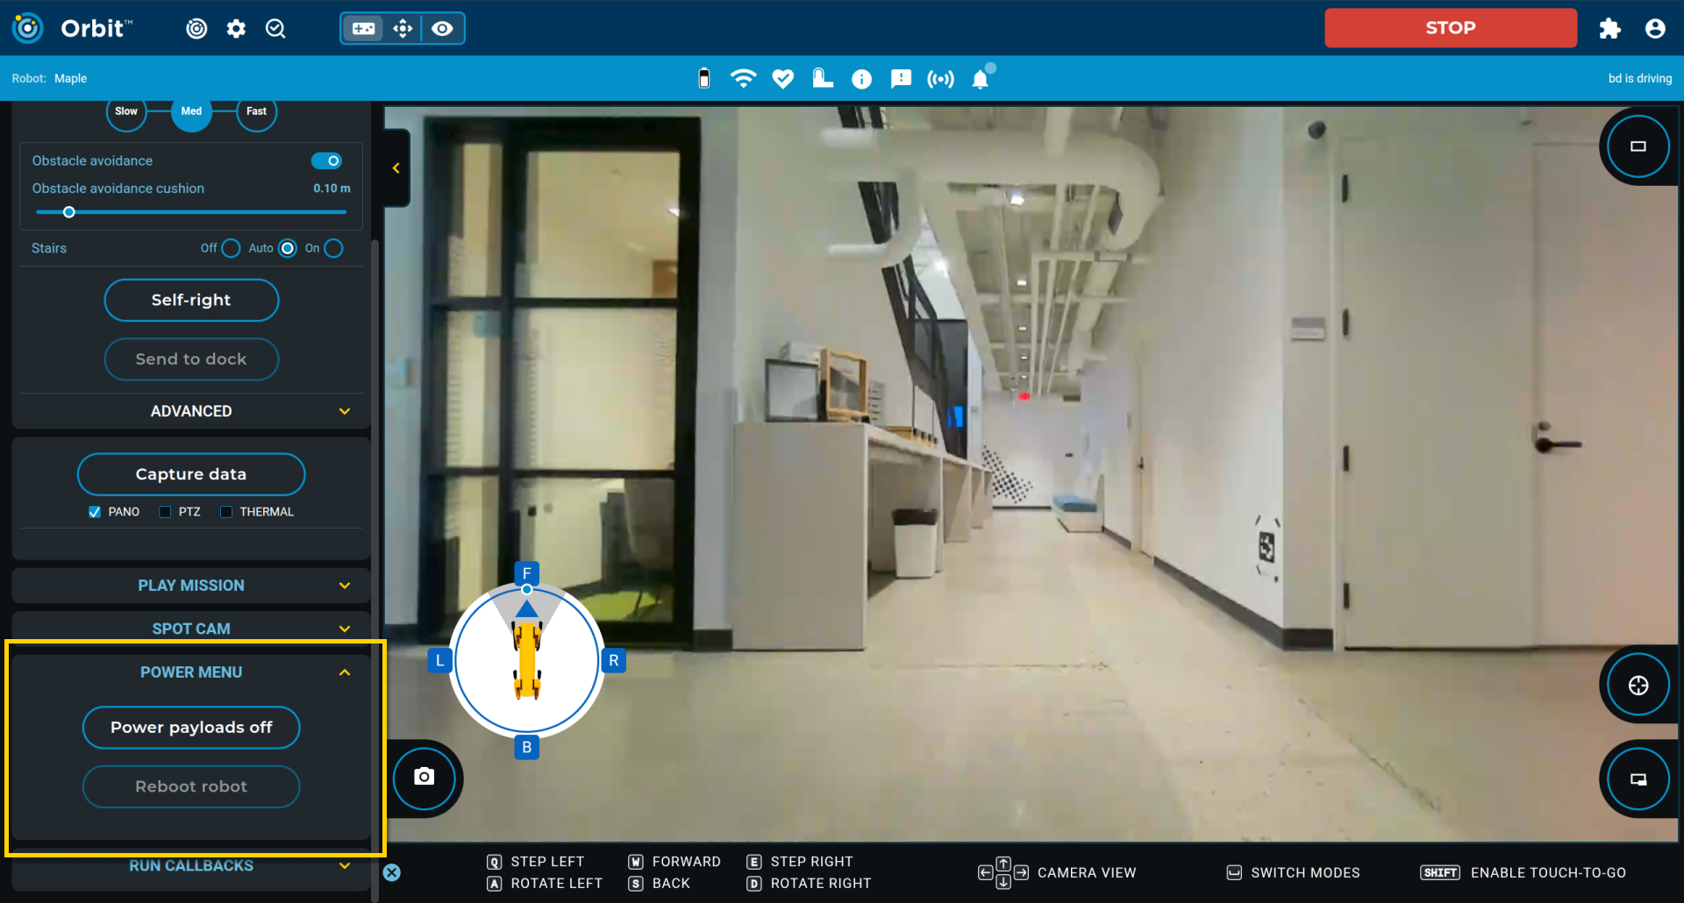Image resolution: width=1684 pixels, height=903 pixels.
Task: Open the settings gear icon
Action: (236, 29)
